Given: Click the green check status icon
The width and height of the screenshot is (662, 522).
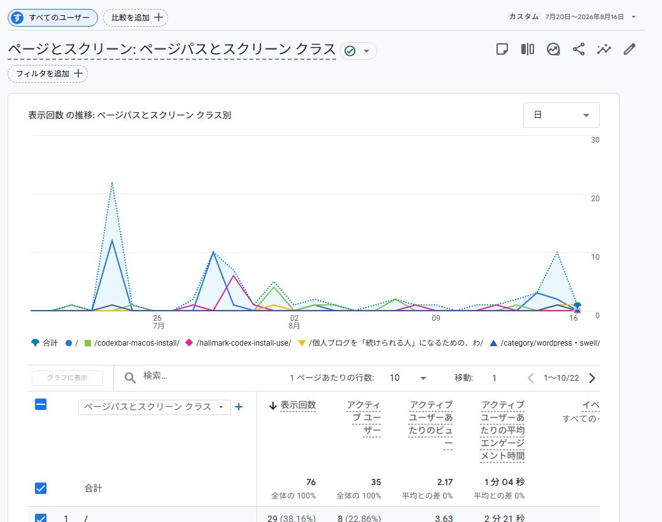Looking at the screenshot, I should (350, 51).
